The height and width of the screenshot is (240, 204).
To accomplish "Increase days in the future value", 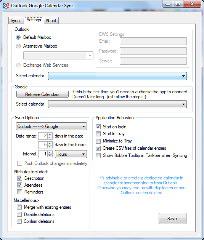I will click(50, 143).
